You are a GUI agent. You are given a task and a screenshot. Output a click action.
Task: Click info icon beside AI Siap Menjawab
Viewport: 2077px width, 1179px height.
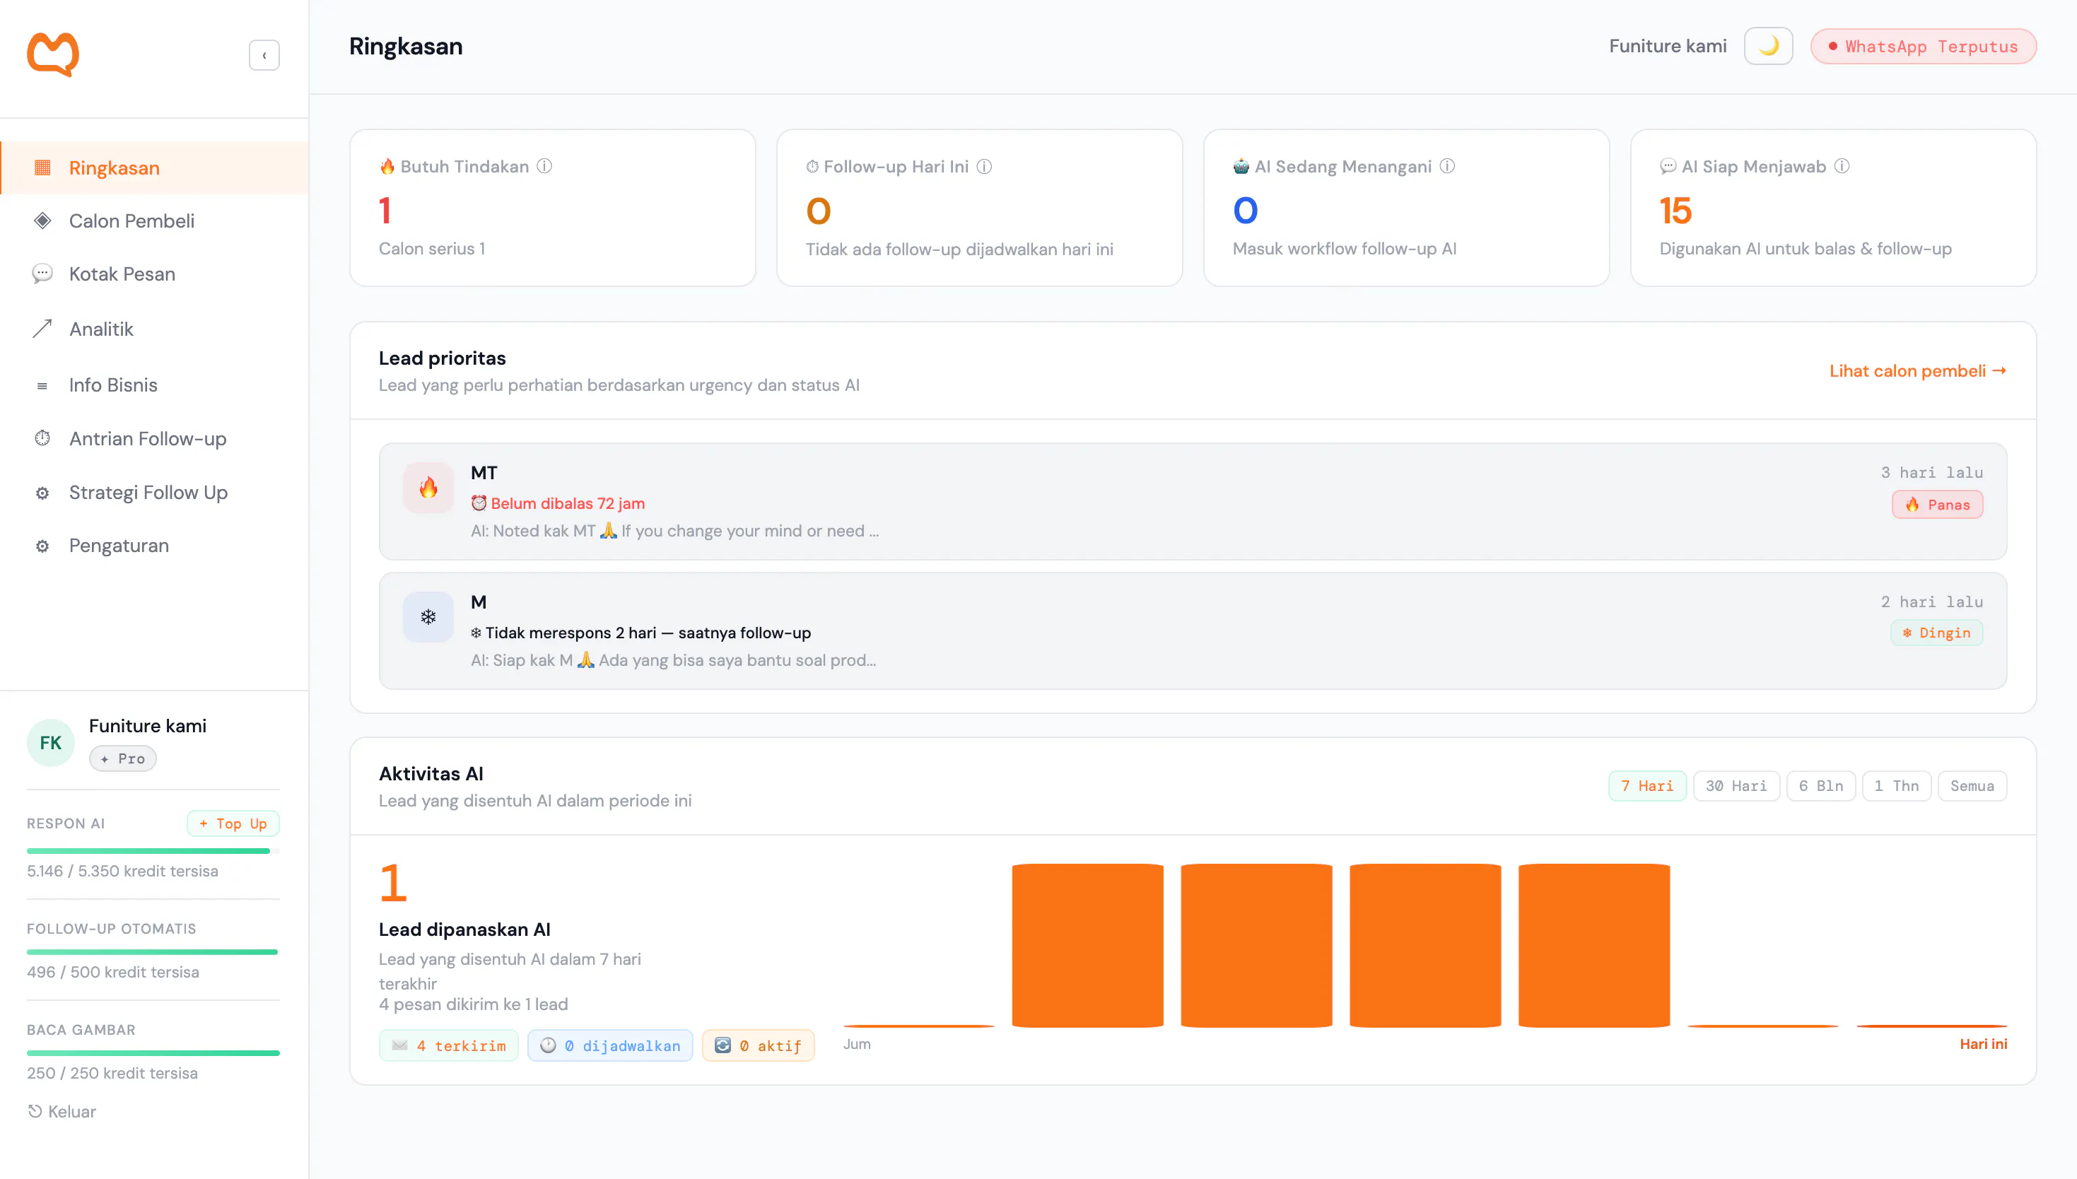coord(1842,166)
